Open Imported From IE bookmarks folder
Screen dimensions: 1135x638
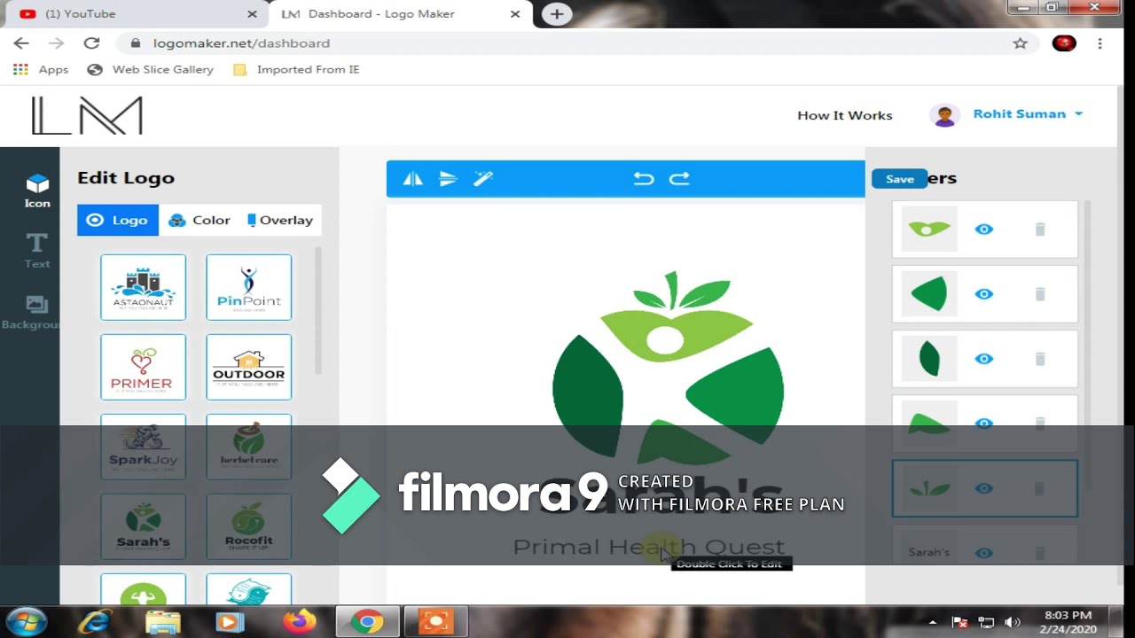[x=296, y=69]
